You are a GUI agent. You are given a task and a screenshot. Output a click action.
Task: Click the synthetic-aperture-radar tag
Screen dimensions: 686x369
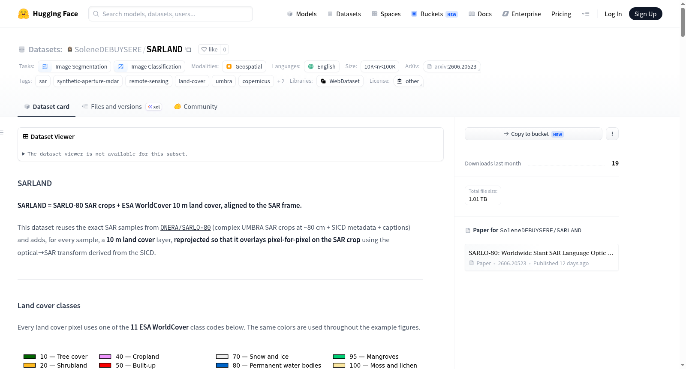pos(88,81)
